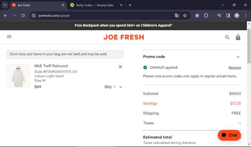Collapse the Promo code section
251x147 pixels.
tap(238, 57)
